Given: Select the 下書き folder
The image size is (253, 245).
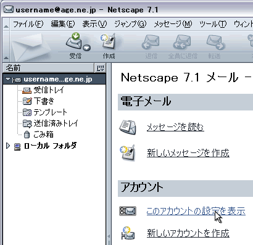Looking at the screenshot, I should pos(44,101).
